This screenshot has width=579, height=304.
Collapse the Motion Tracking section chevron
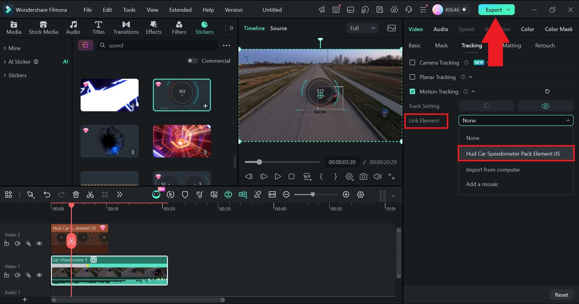pyautogui.click(x=473, y=92)
